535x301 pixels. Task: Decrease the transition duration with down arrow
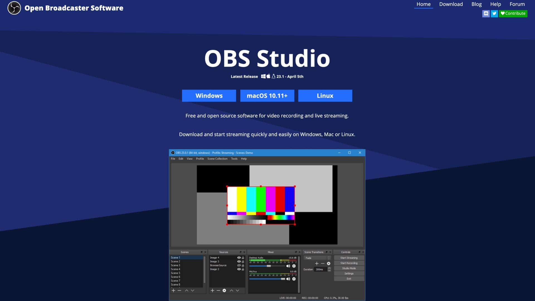coord(329,270)
